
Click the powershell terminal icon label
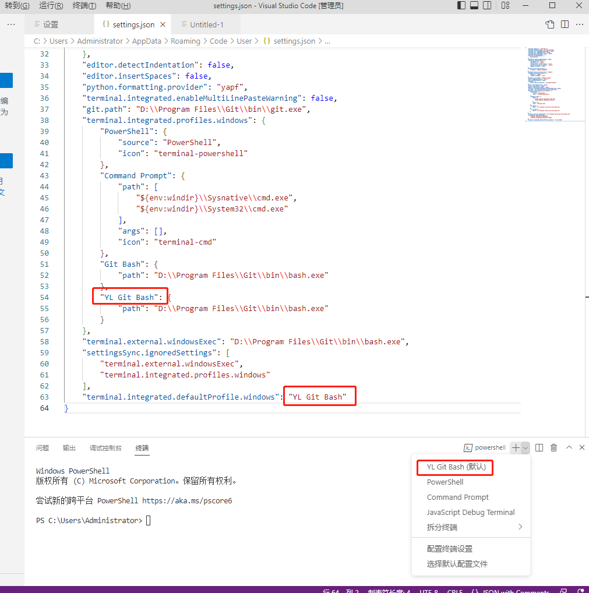click(x=485, y=448)
